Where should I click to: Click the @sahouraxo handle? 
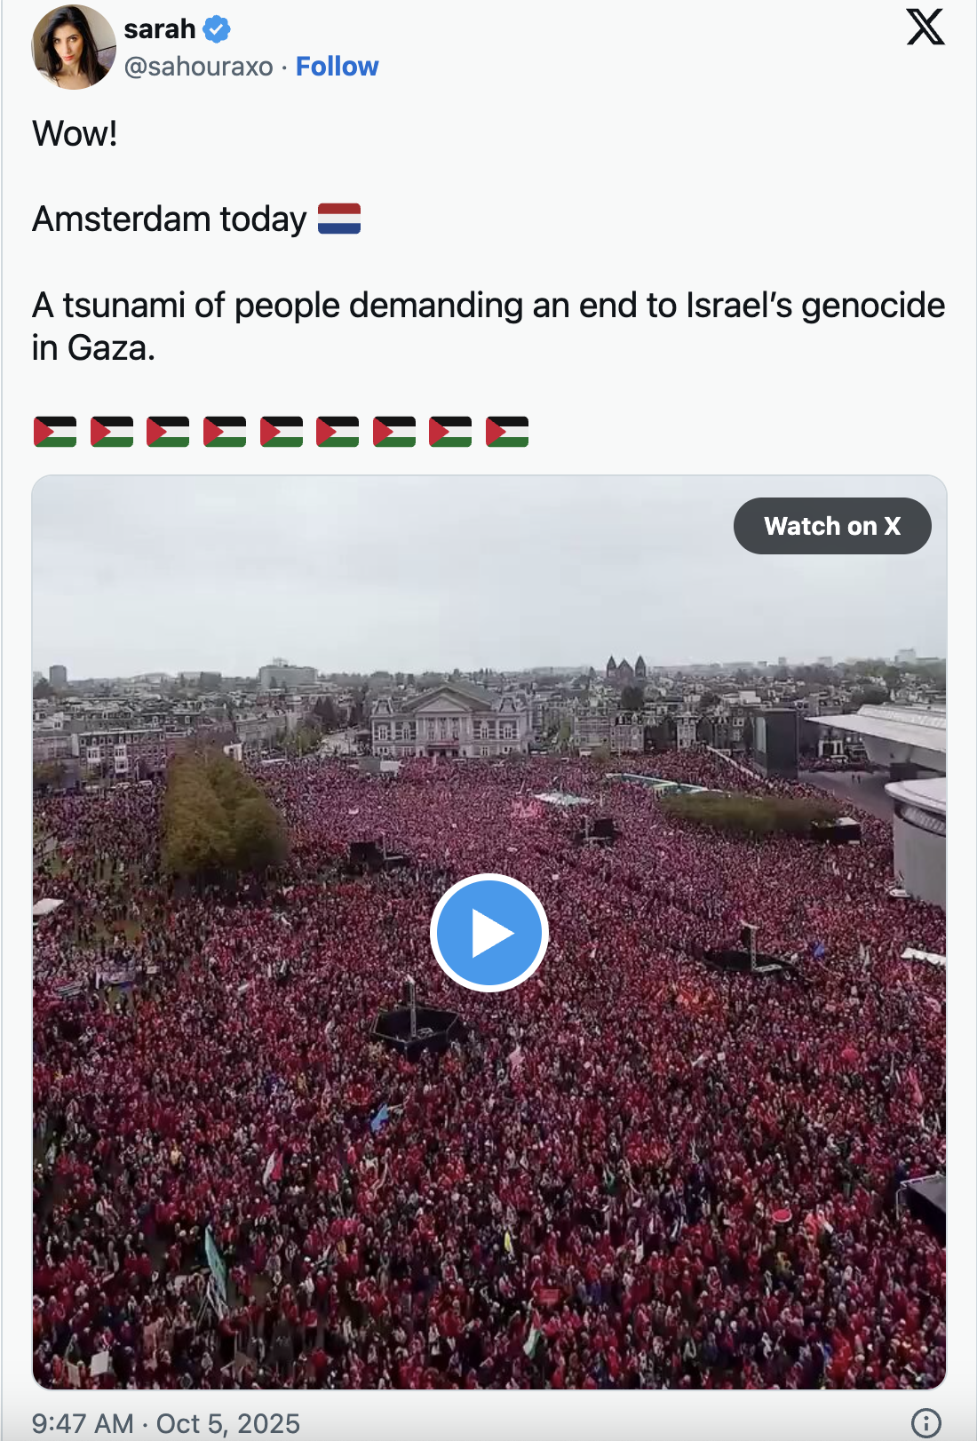[x=199, y=67]
